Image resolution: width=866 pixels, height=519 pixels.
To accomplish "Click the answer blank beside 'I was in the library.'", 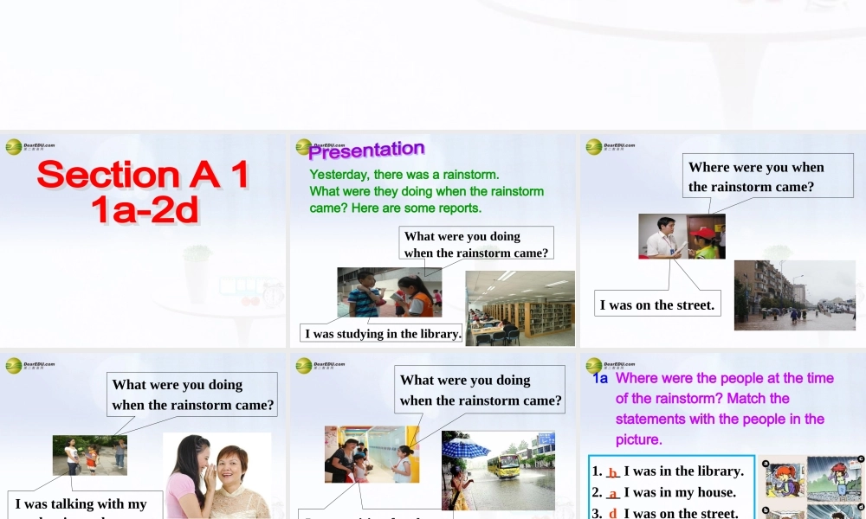I will 612,471.
